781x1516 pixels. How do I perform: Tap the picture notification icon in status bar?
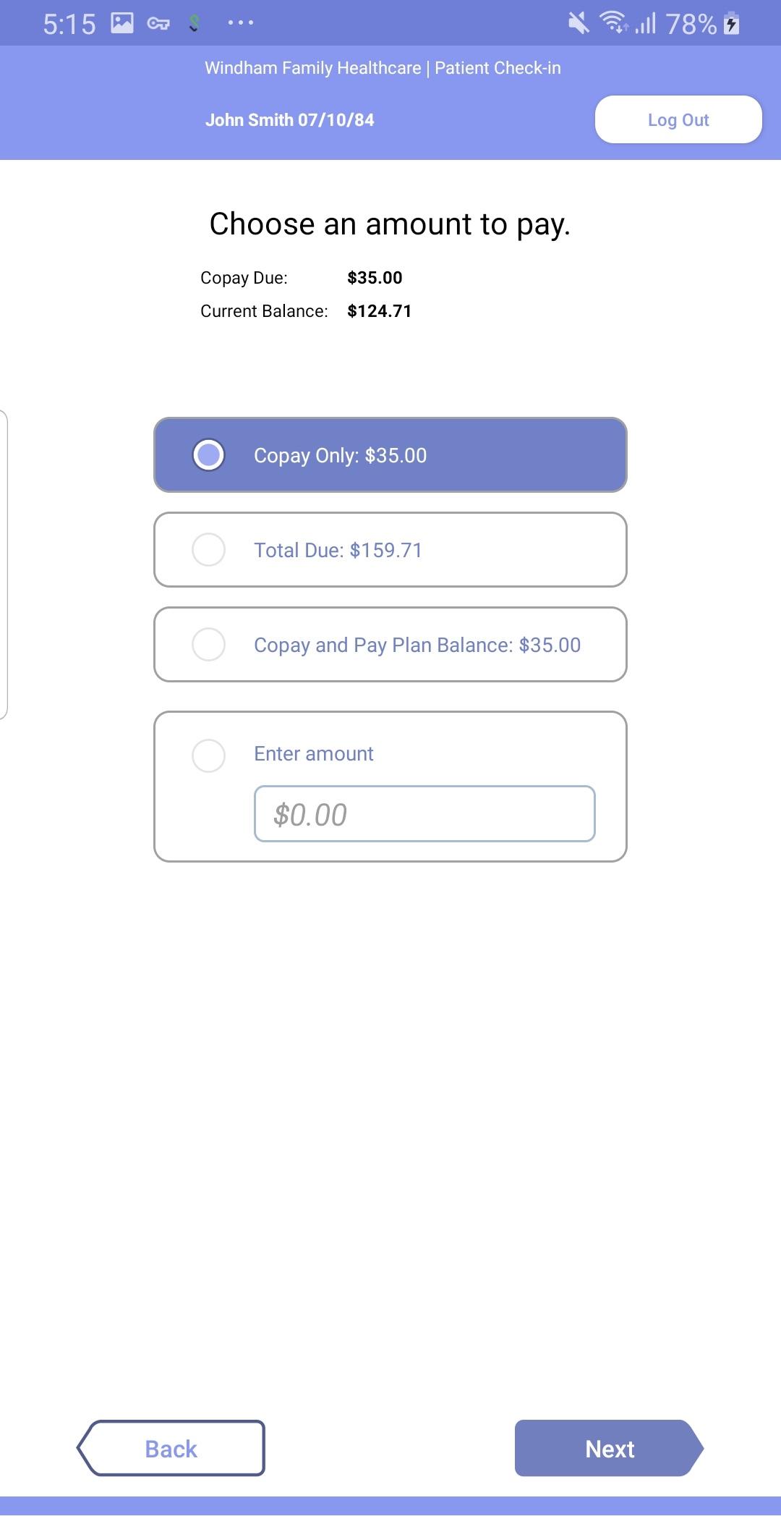(122, 23)
